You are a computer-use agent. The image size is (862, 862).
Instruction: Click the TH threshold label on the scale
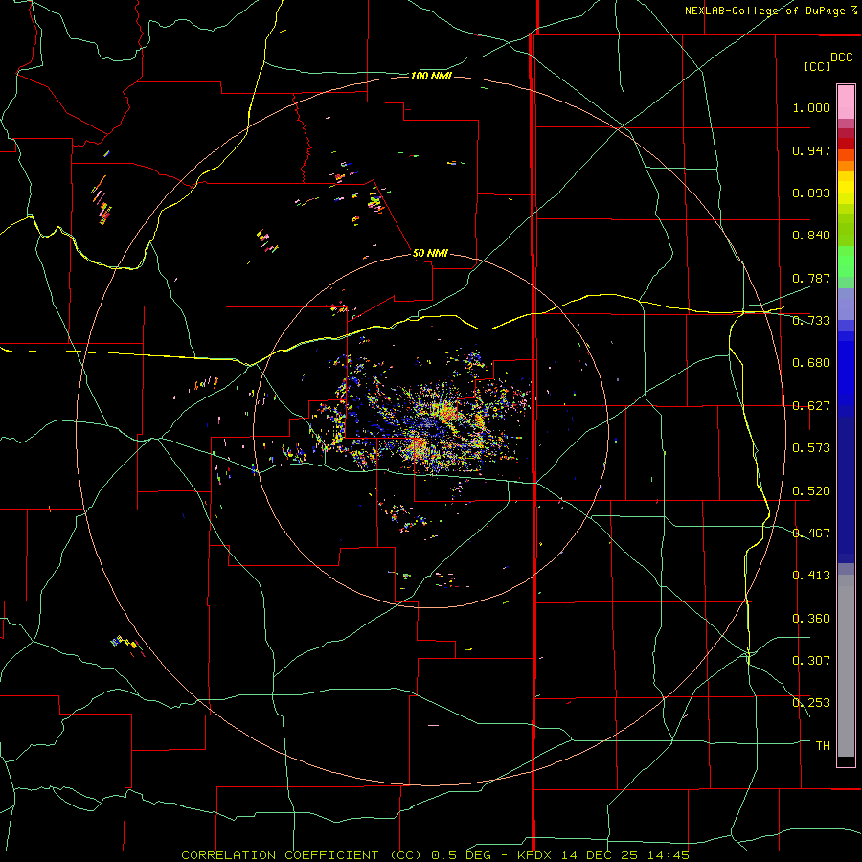[x=823, y=746]
